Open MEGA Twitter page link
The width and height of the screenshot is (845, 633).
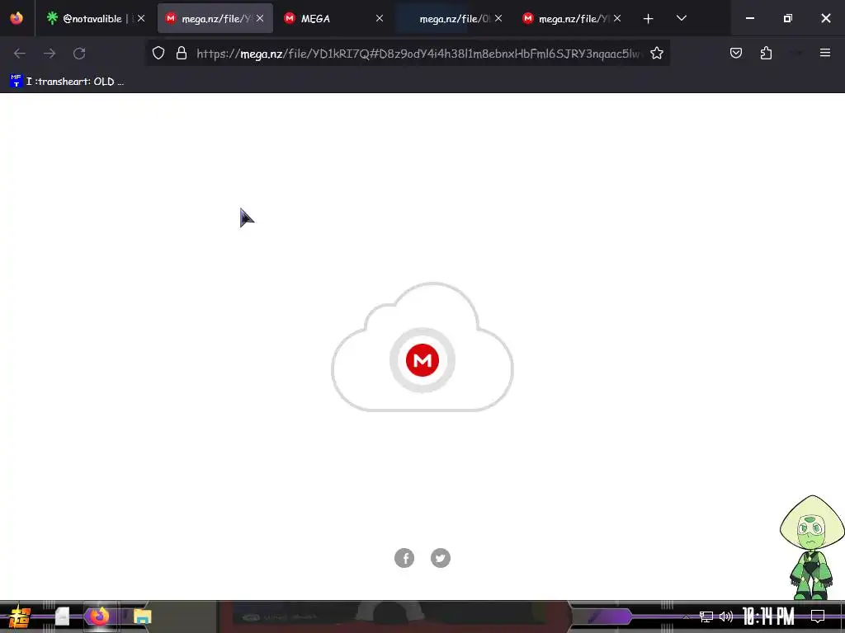pos(441,558)
